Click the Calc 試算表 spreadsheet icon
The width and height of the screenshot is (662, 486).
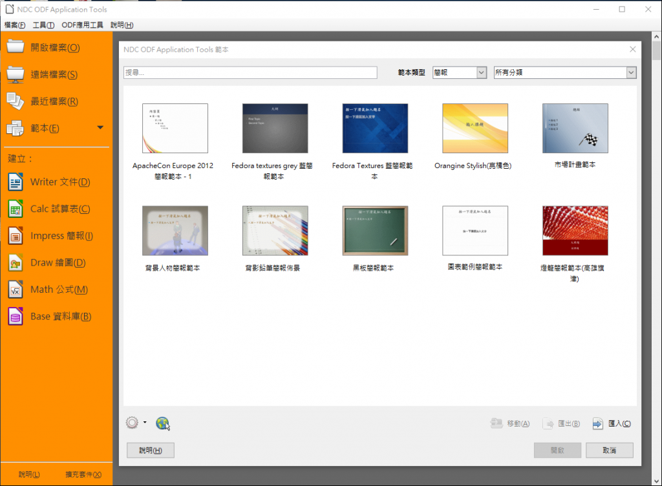pos(16,209)
